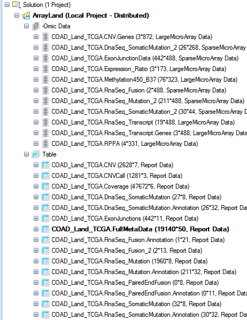This screenshot has height=320, width=247.
Task: Select COAD_Land_TCGA.RnaSeq_SomaticMutation (32*8) row
Action: [136, 304]
